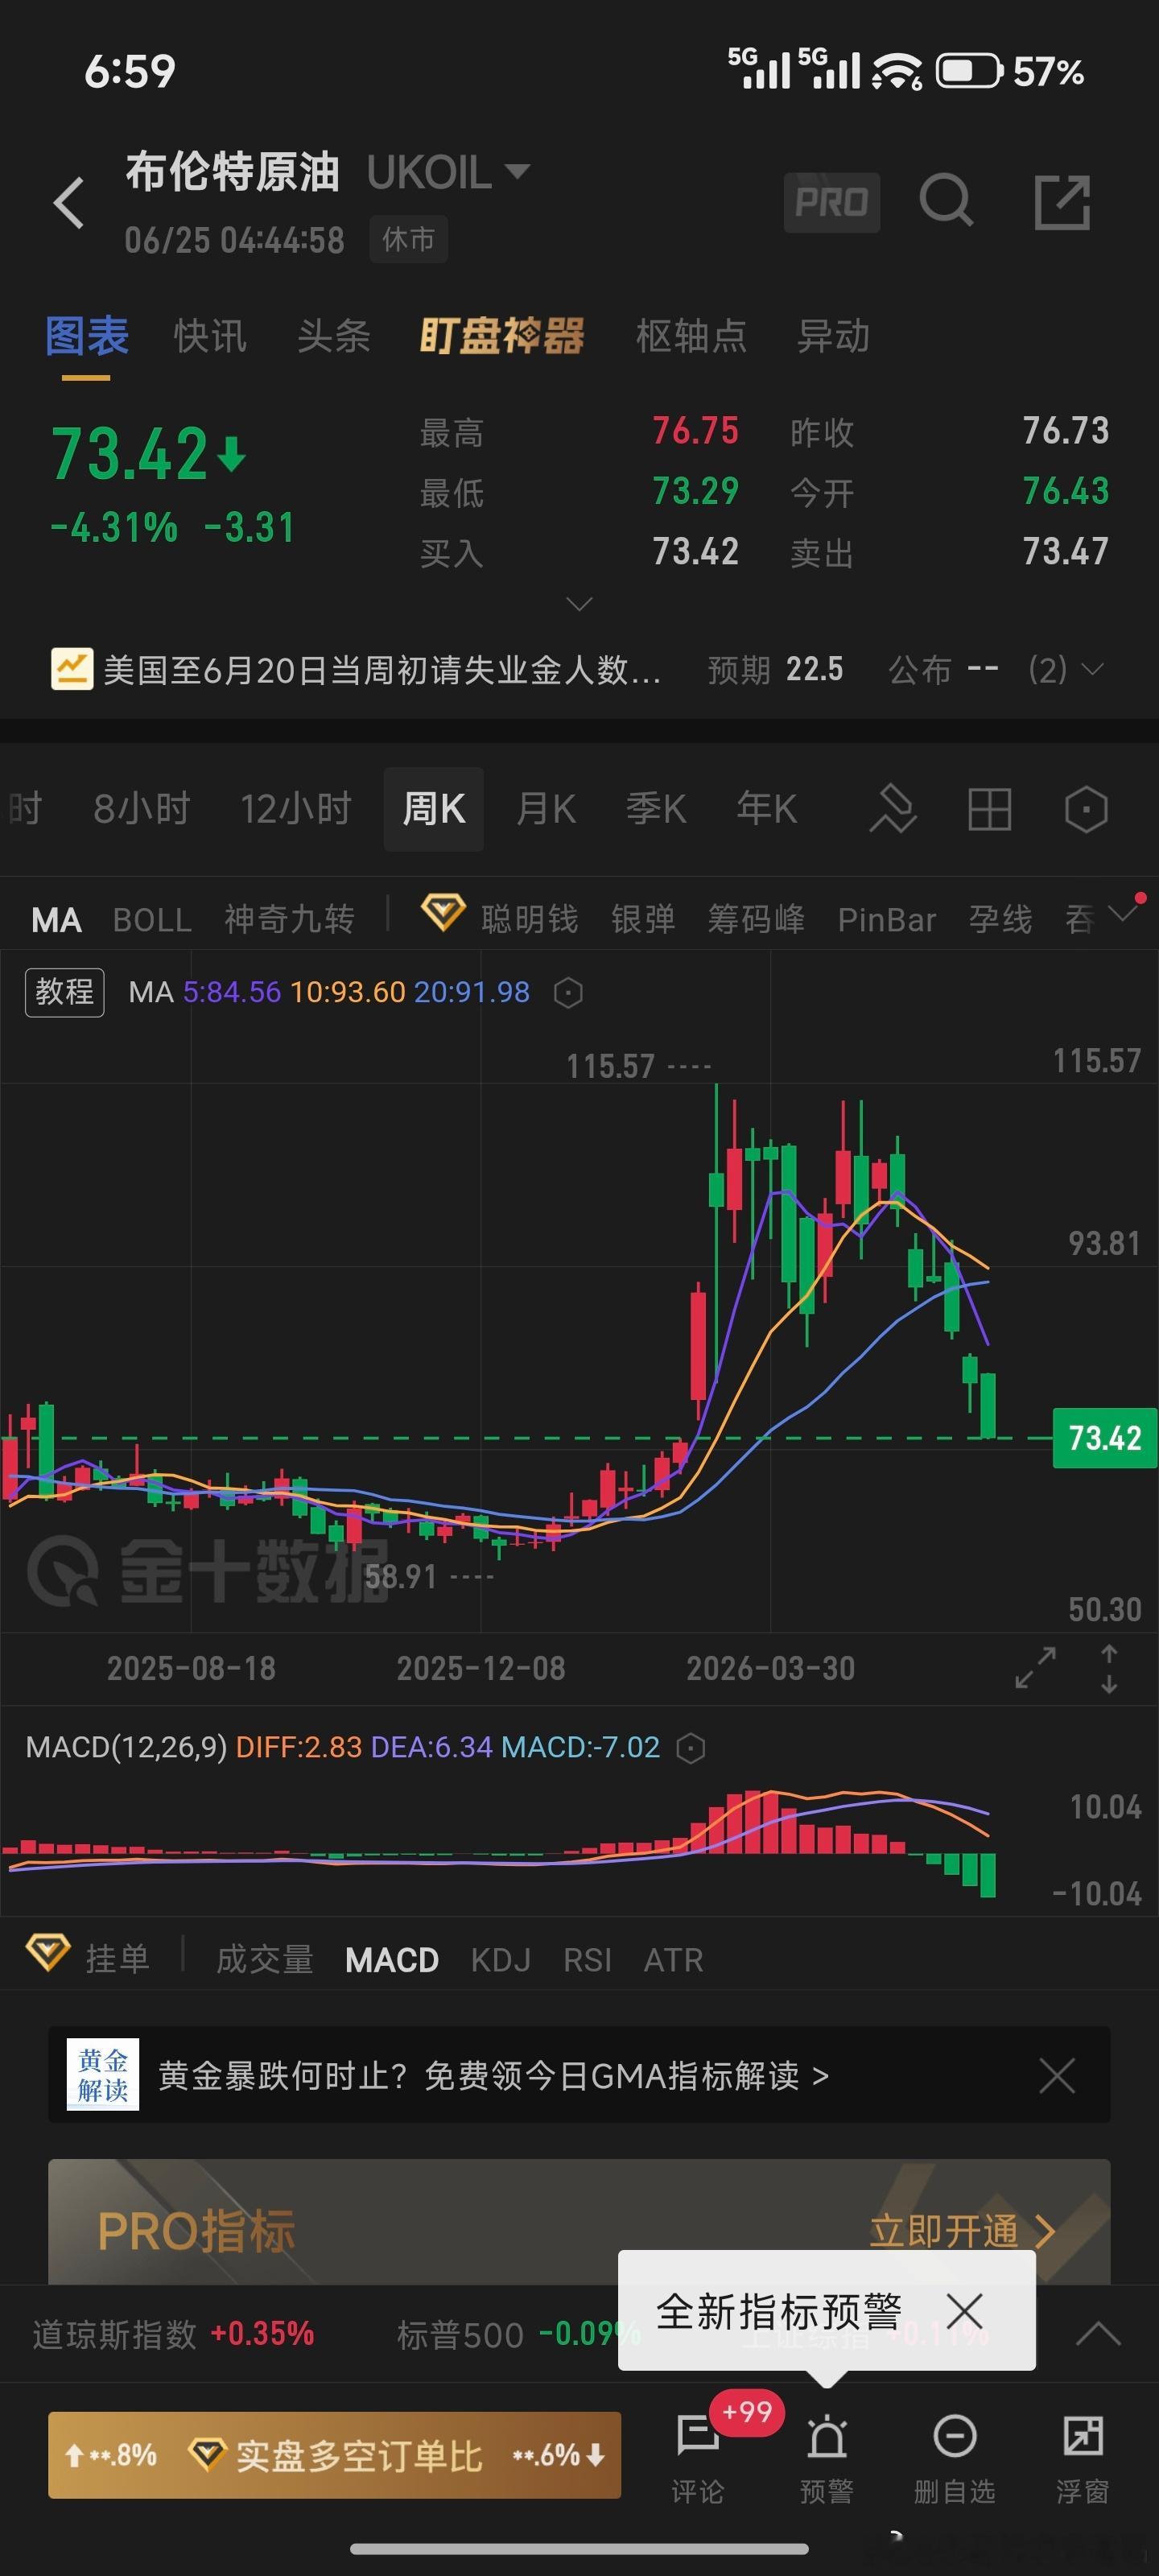The height and width of the screenshot is (2576, 1159).
Task: Open the 教程 tutorial button
Action: pos(65,992)
